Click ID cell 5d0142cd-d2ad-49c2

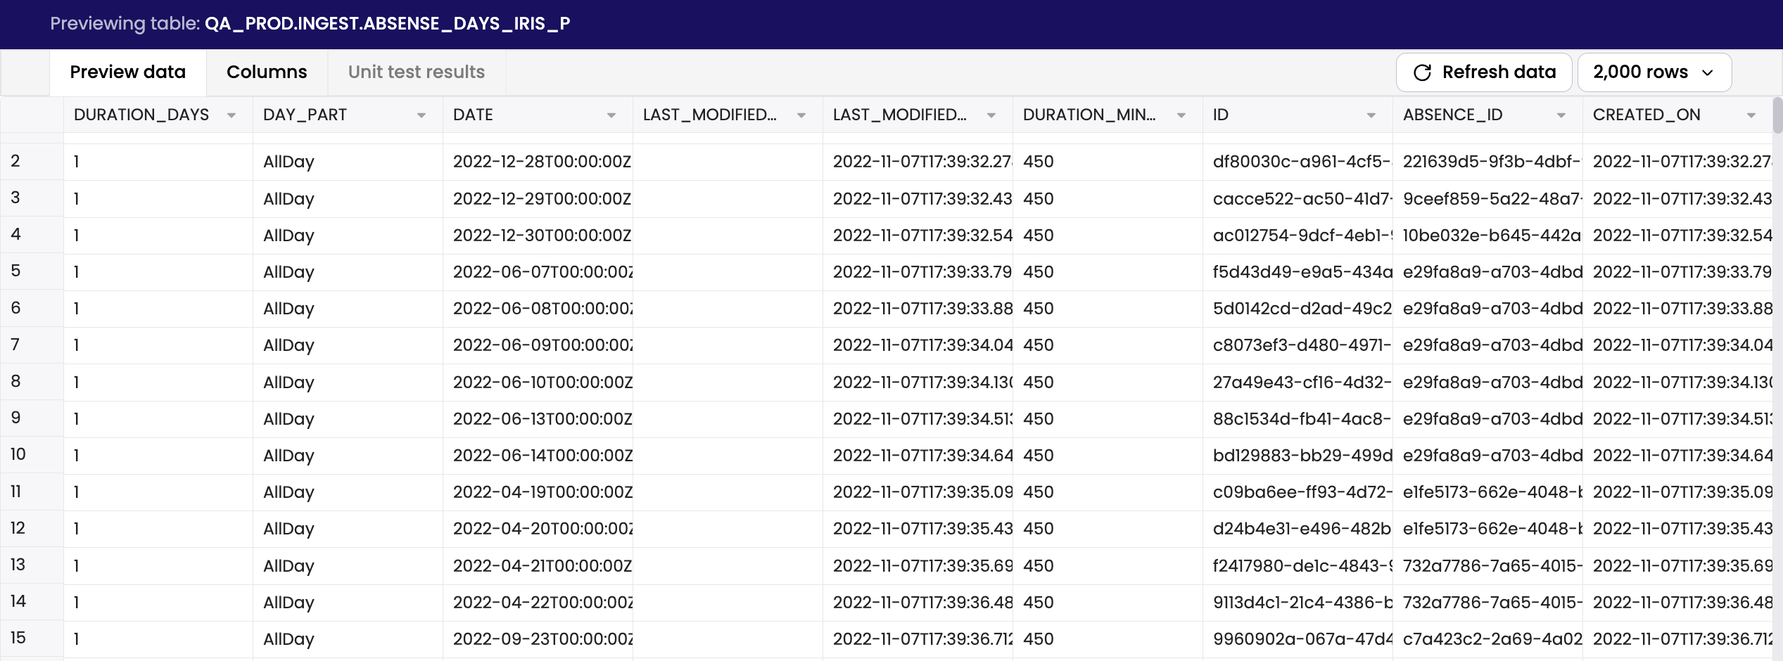(1298, 309)
